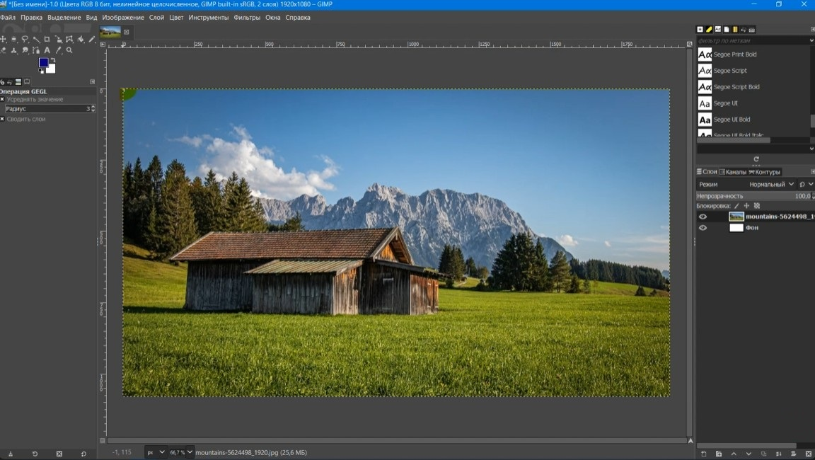This screenshot has width=815, height=460.
Task: Open the Режим Нормальный mode dropdown
Action: tap(746, 185)
